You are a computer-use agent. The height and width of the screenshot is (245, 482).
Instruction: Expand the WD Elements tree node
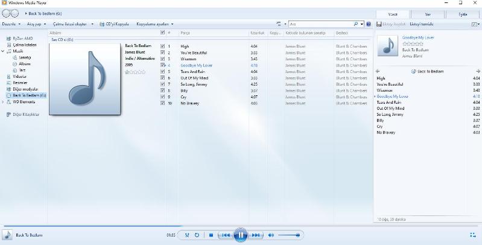3,102
